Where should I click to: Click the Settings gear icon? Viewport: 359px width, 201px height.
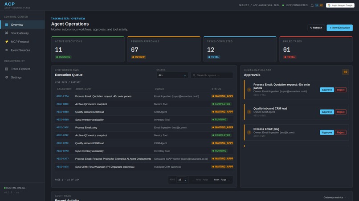(x=7, y=77)
